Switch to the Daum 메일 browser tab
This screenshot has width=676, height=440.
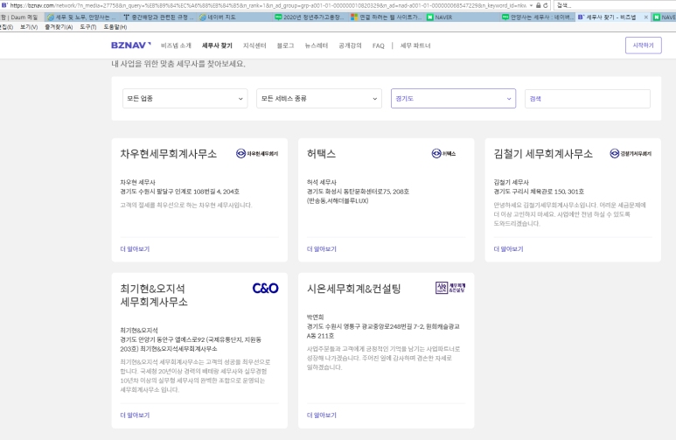pyautogui.click(x=22, y=17)
